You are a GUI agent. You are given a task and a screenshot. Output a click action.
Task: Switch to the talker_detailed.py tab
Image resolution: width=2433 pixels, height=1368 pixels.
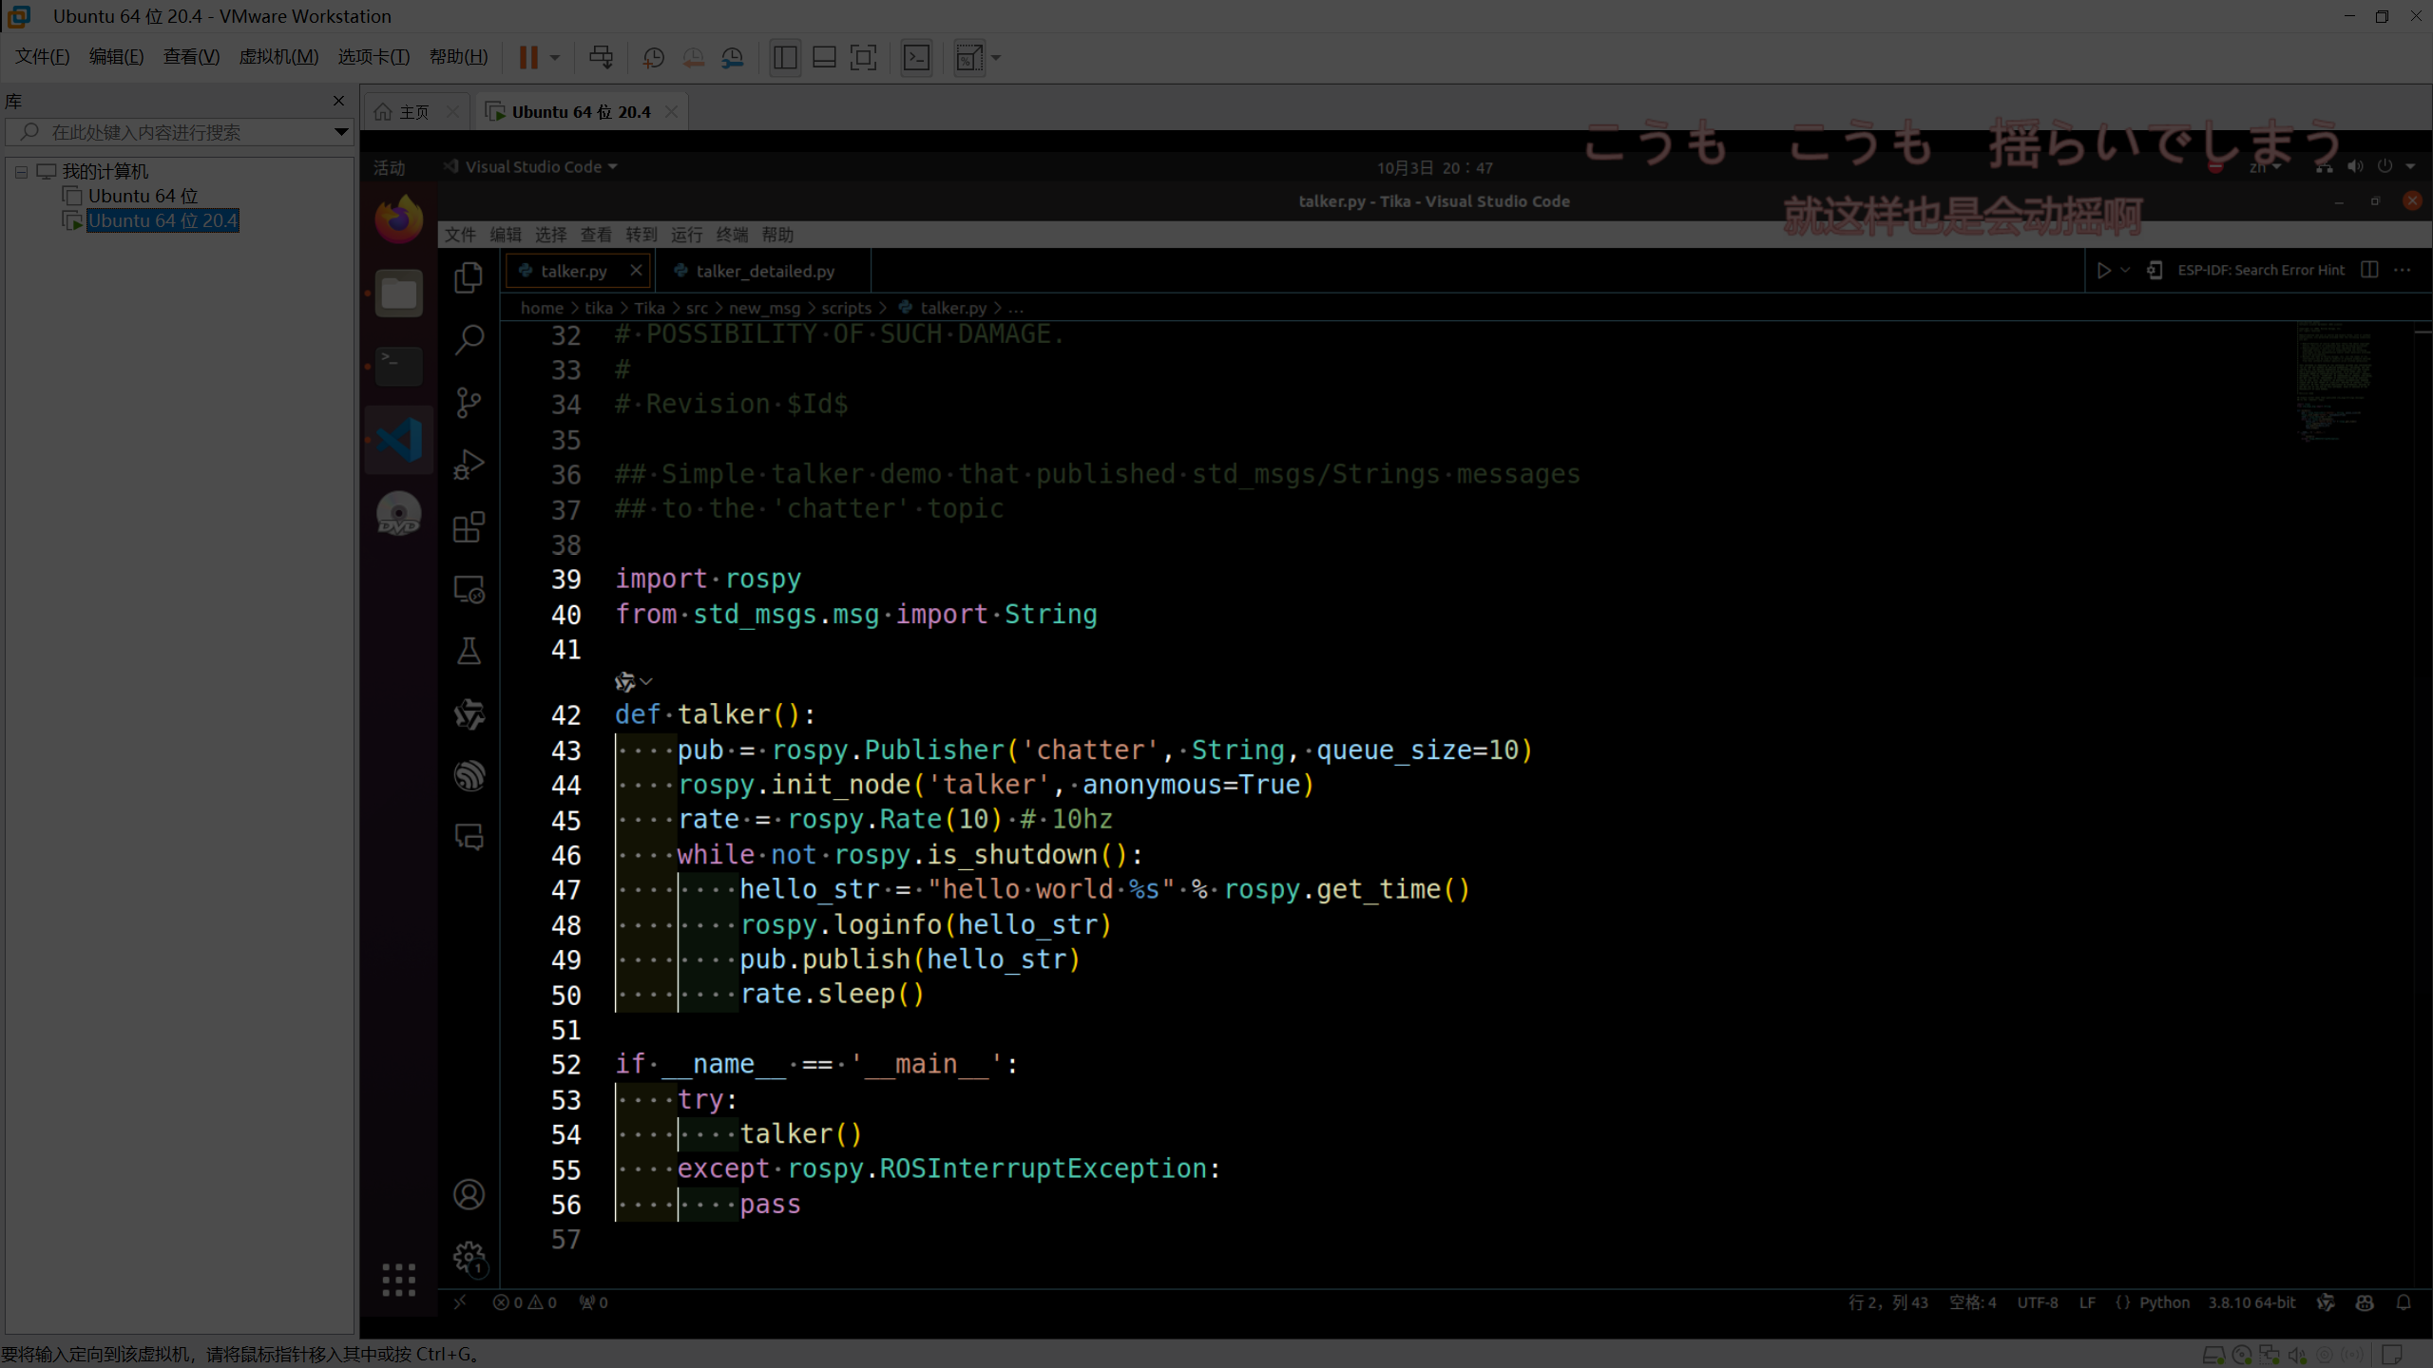point(764,272)
